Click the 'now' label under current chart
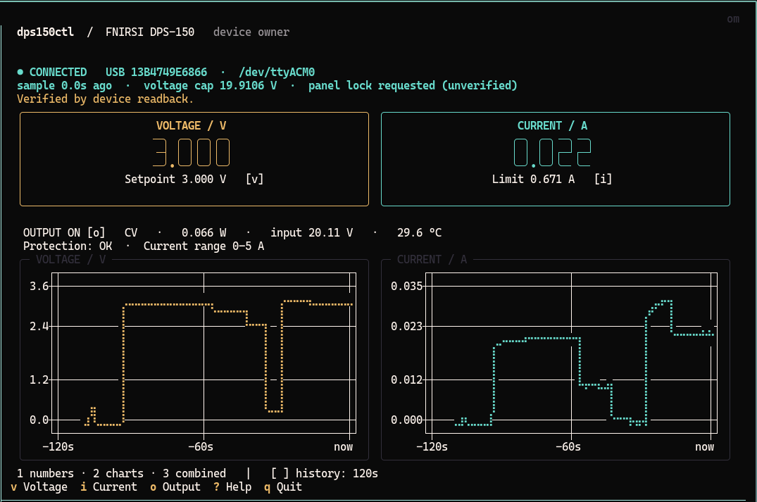This screenshot has width=757, height=502. (x=704, y=447)
